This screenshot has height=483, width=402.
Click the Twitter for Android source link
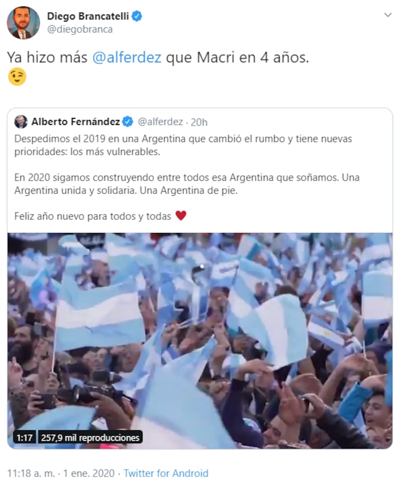[x=166, y=473]
